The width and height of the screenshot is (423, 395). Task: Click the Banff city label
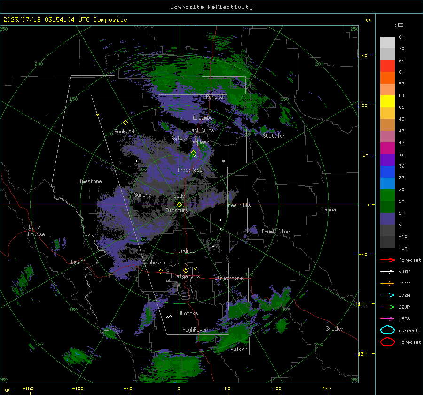coord(78,262)
